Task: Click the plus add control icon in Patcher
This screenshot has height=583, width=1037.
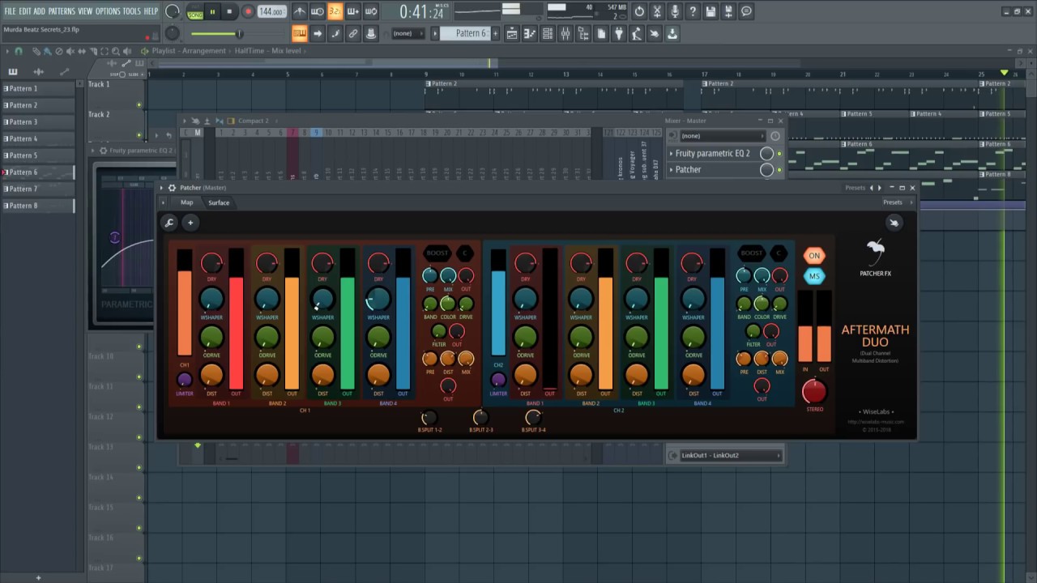Action: (190, 223)
